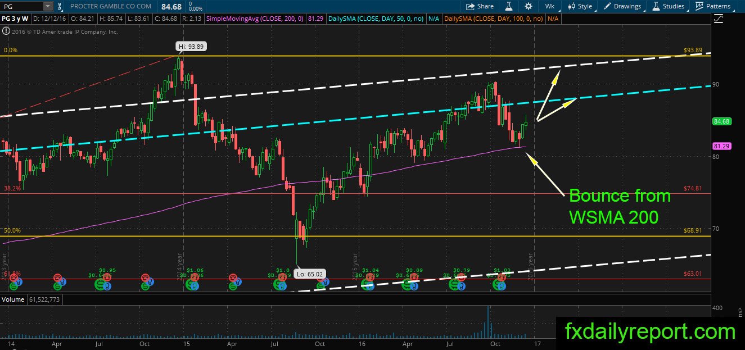745x350 pixels.
Task: Open chart settings gear icon
Action: pos(528,6)
